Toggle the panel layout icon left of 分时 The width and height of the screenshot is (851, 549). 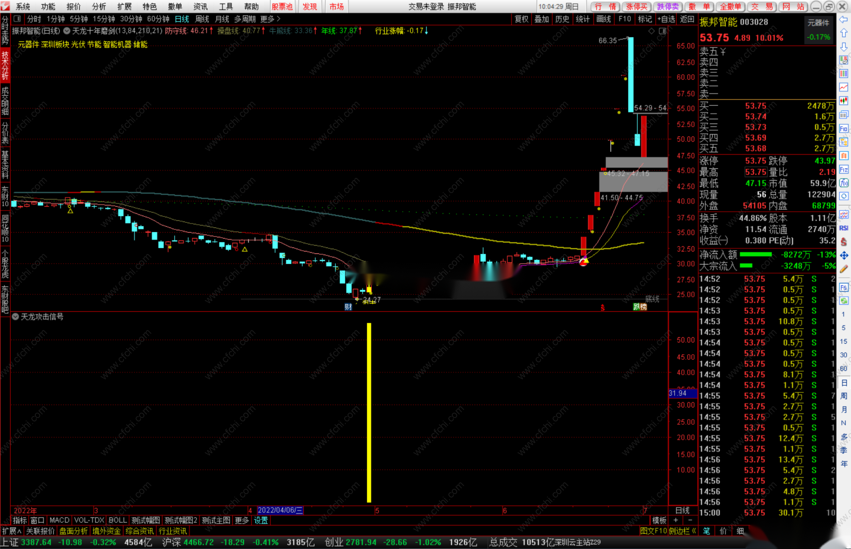pyautogui.click(x=17, y=19)
